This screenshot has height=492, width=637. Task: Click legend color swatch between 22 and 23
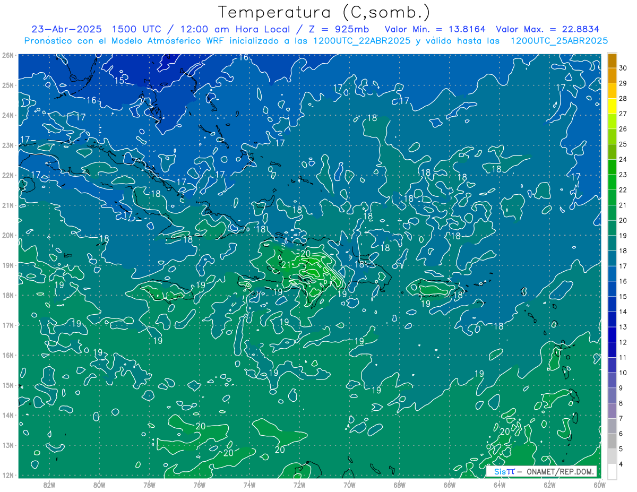click(612, 182)
